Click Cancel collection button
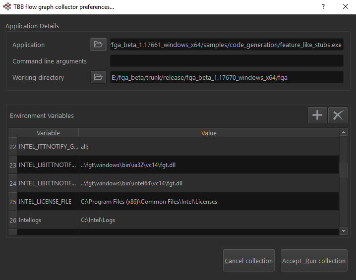The height and width of the screenshot is (280, 356). coord(248,261)
